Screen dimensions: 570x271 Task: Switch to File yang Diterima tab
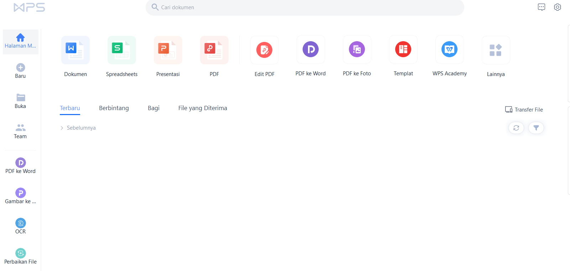[x=203, y=108]
